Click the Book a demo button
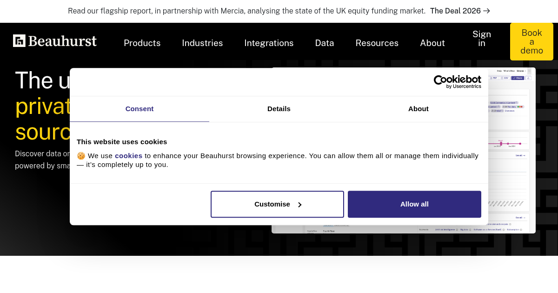Screen dimensions: 558x293 531,41
